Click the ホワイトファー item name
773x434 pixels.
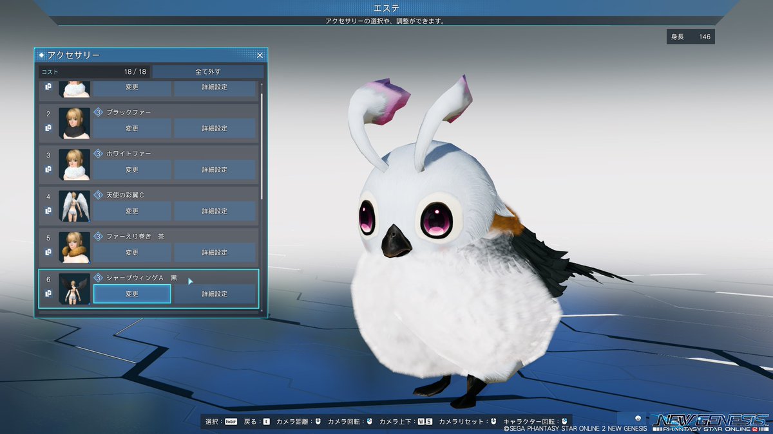129,154
